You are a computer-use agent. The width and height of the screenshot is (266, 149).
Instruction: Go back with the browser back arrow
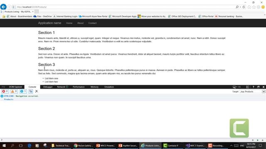3,7
